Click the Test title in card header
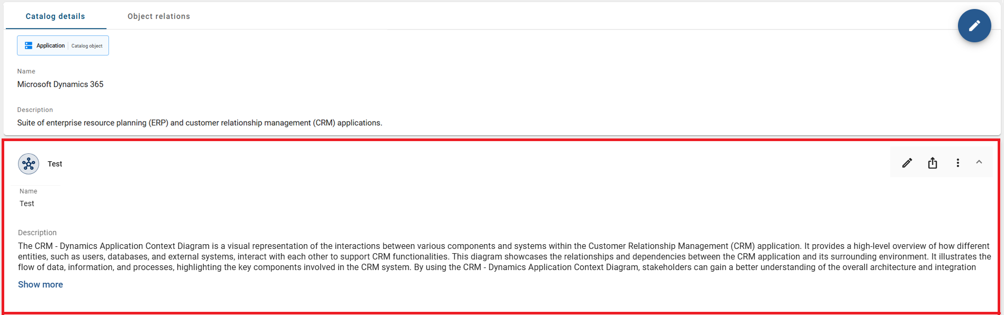The image size is (1004, 315). [x=55, y=164]
